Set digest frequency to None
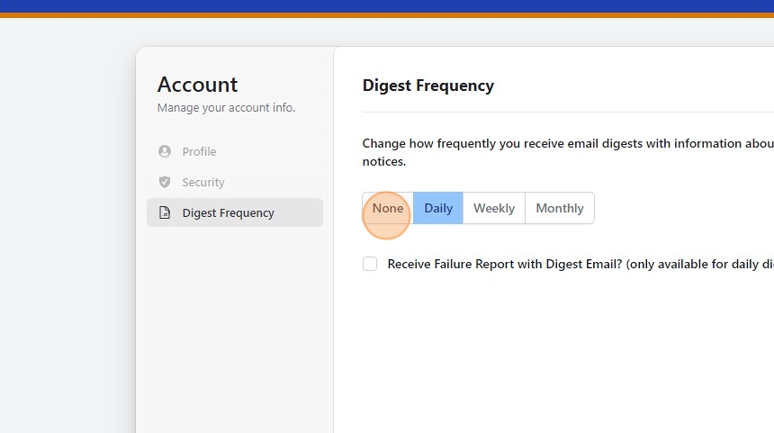This screenshot has width=774, height=433. click(388, 208)
